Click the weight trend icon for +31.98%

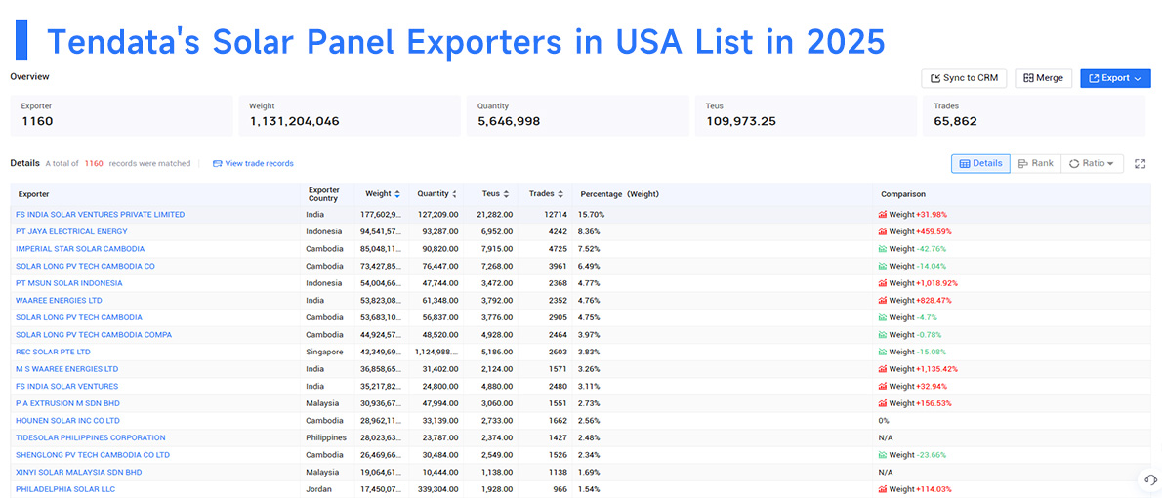pyautogui.click(x=883, y=214)
